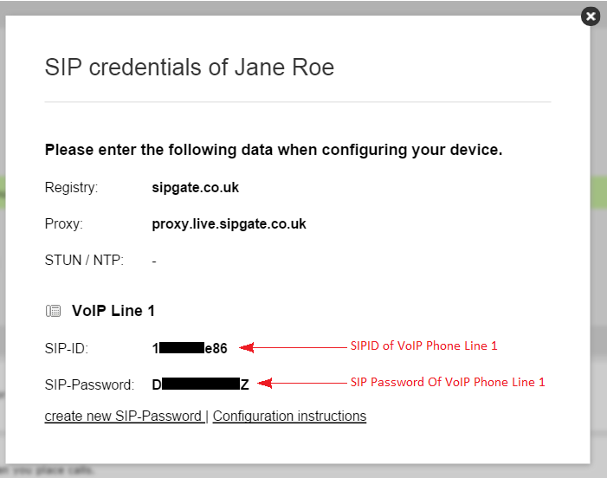Open the Configuration instructions link

(x=289, y=416)
